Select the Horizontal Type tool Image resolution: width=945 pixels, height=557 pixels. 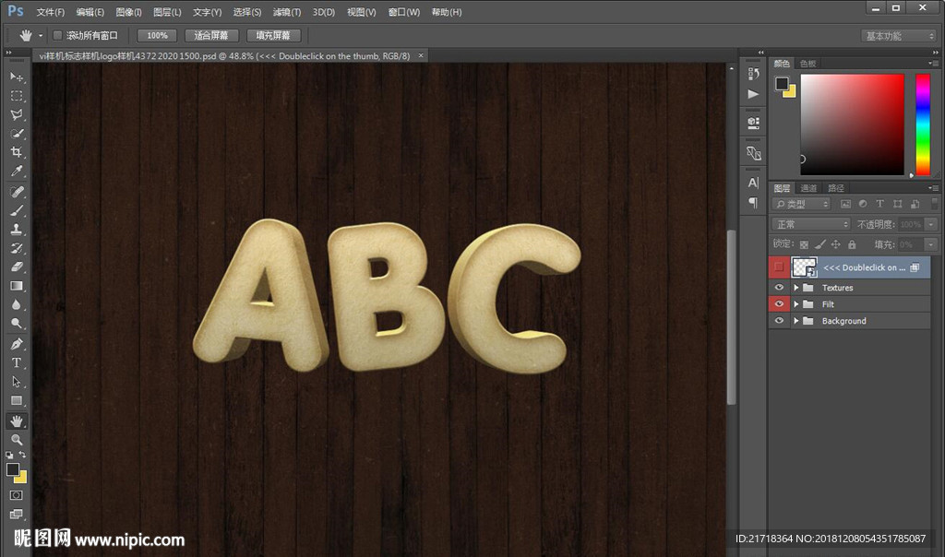[x=17, y=362]
